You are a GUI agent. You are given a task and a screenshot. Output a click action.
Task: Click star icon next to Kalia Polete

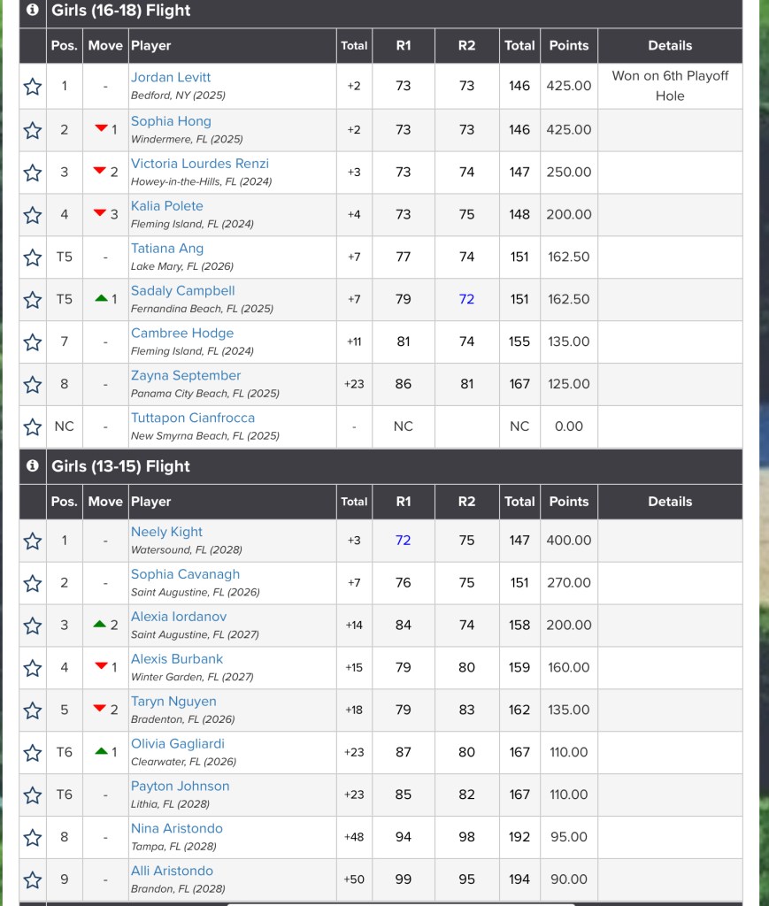click(x=33, y=215)
